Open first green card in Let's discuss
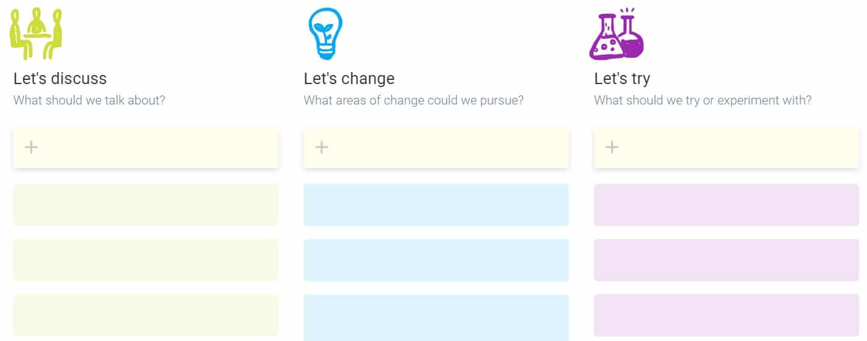The height and width of the screenshot is (341, 867). 146,205
